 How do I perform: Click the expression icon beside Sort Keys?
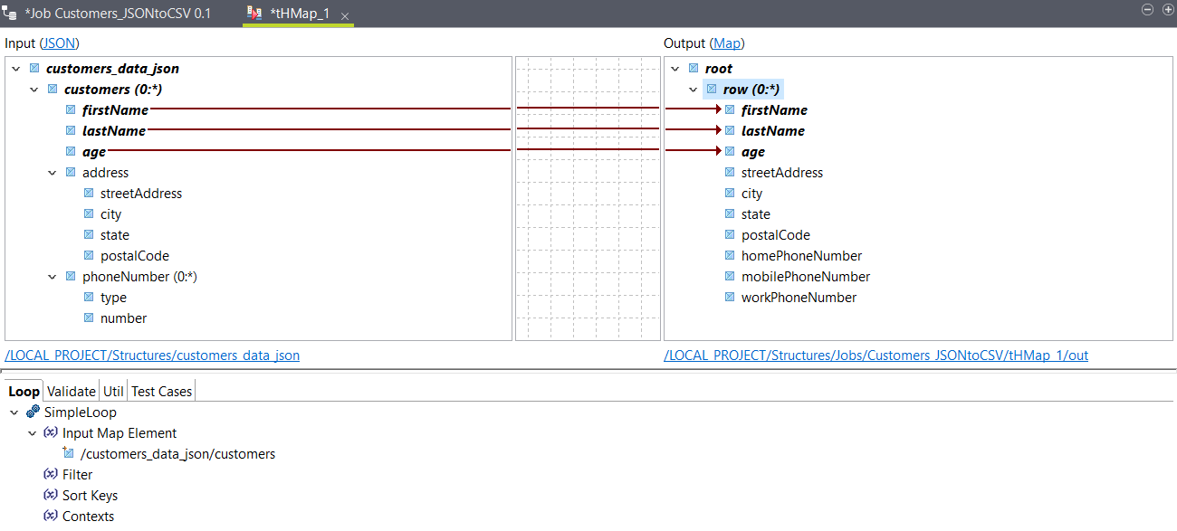[x=50, y=495]
